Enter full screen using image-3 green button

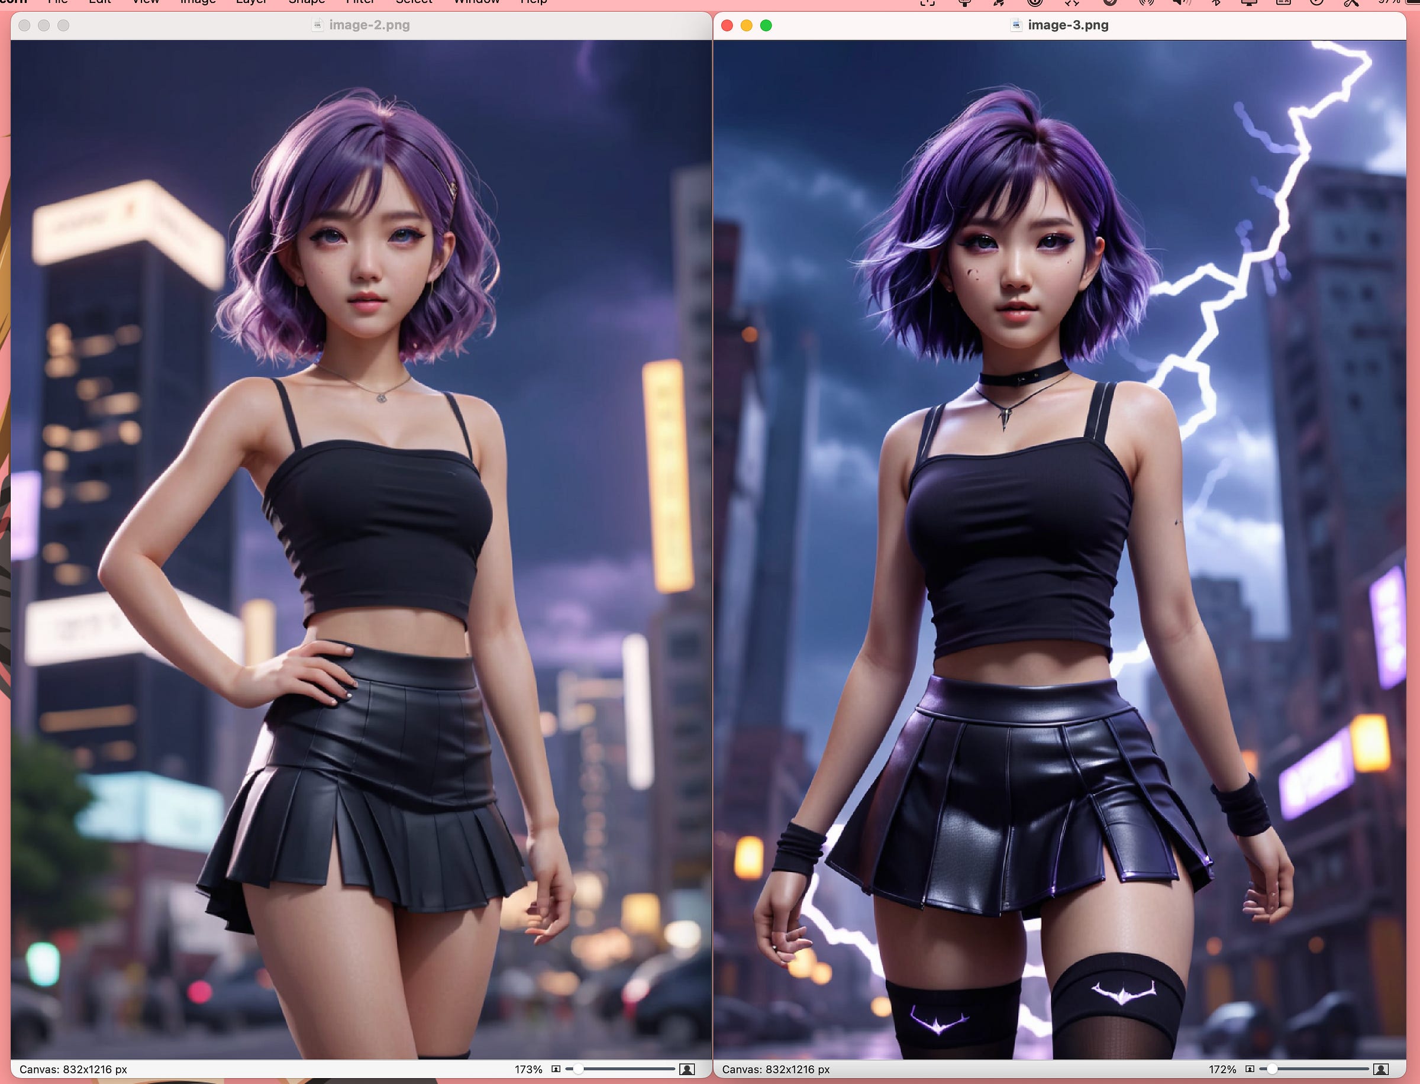click(x=766, y=25)
